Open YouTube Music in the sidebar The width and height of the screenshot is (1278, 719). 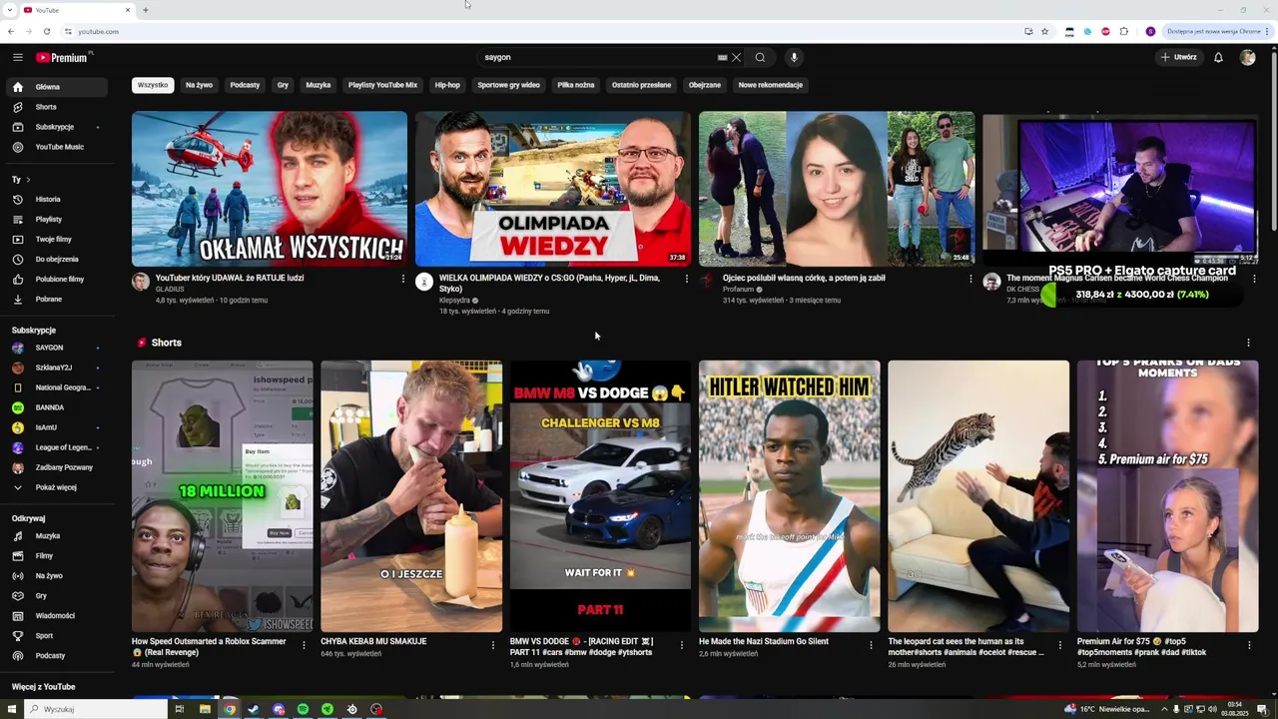(59, 147)
